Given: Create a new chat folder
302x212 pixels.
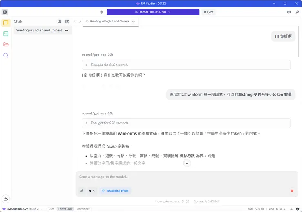Looking at the screenshot, I should (59, 22).
